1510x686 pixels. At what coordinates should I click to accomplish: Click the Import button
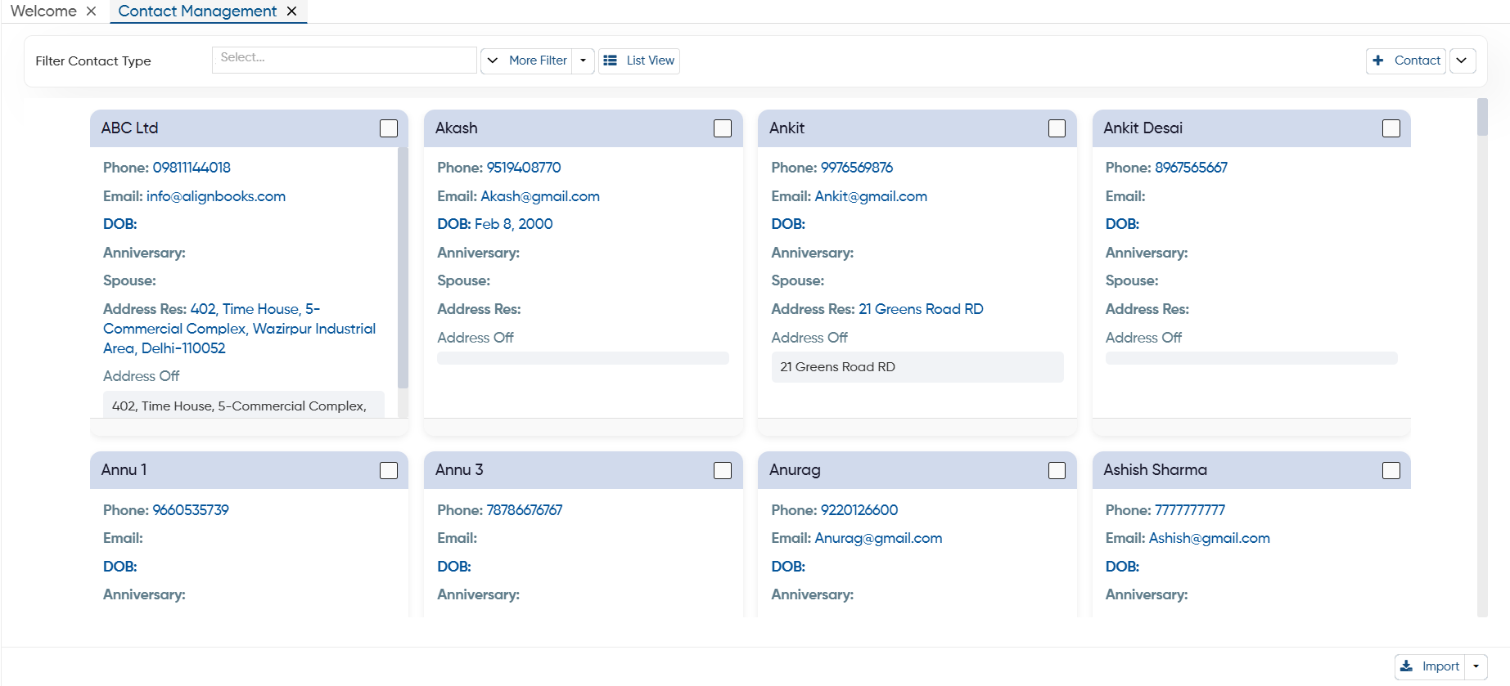point(1430,666)
